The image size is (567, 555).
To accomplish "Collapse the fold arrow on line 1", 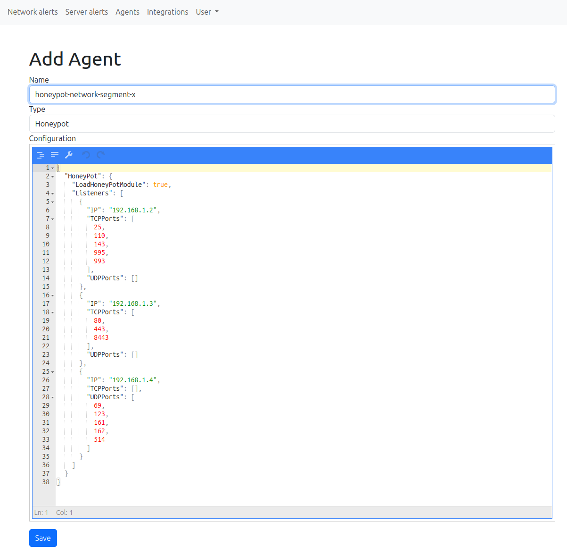I will point(53,168).
